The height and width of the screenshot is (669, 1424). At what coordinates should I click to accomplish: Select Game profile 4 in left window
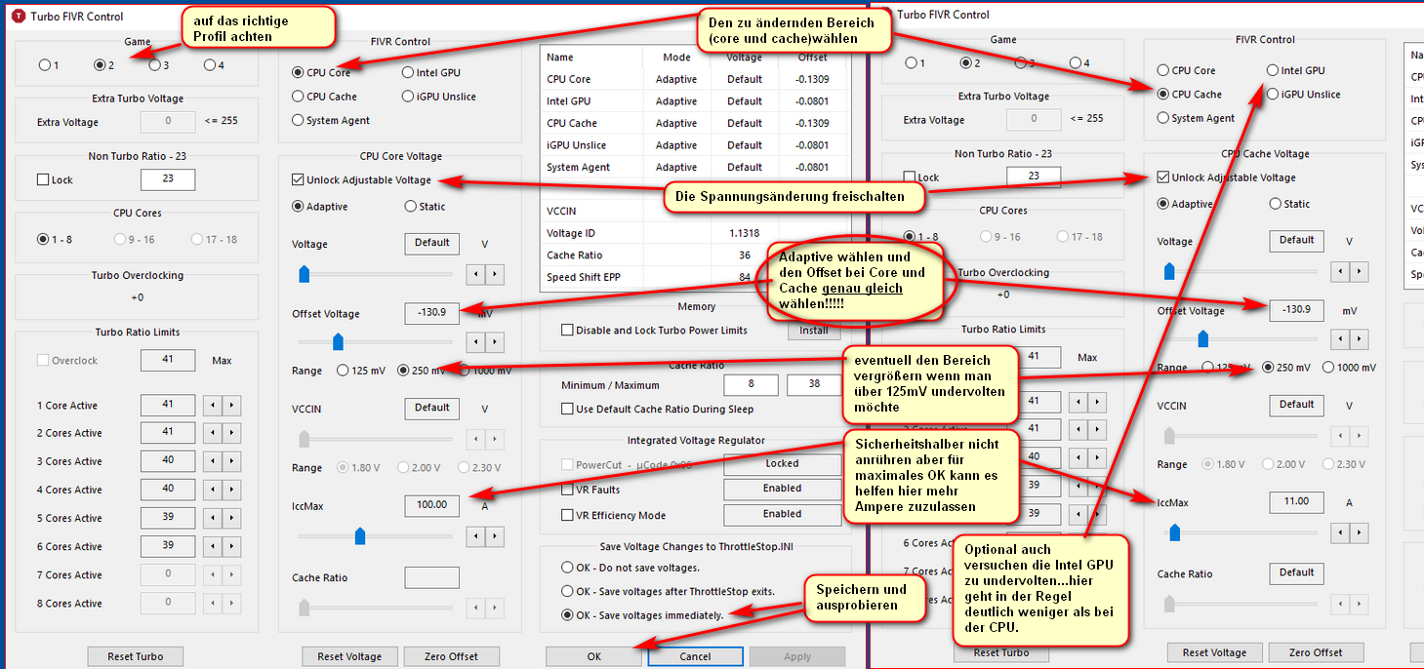pyautogui.click(x=209, y=65)
